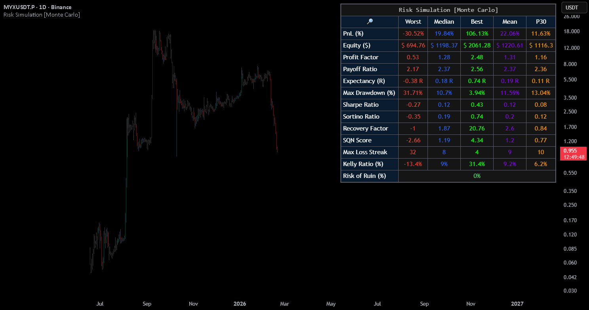Screen dimensions: 589x310
Task: Click the Recovery Factor row label
Action: point(365,129)
